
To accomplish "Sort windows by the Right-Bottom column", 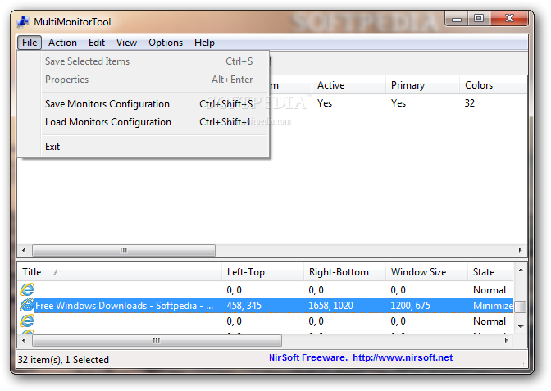I will (344, 272).
